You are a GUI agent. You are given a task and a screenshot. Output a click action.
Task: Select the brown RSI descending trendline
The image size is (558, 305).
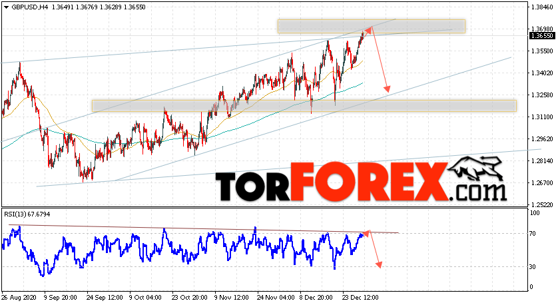tap(203, 229)
